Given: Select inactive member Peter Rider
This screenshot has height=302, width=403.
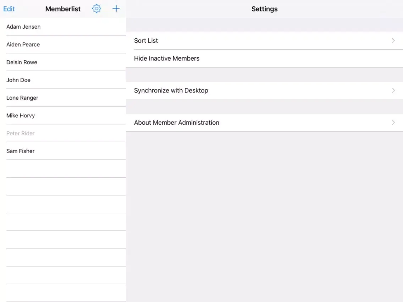Looking at the screenshot, I should pyautogui.click(x=63, y=133).
